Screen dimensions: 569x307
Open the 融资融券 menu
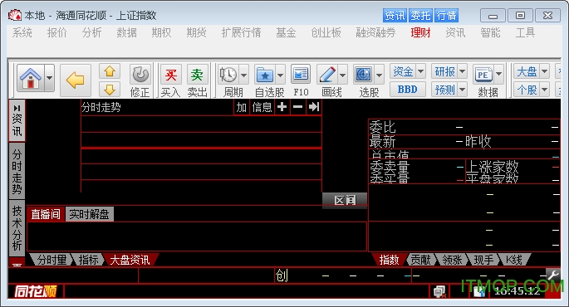[x=375, y=33]
